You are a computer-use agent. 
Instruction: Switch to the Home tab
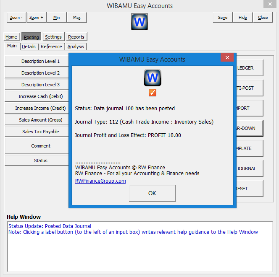(11, 37)
